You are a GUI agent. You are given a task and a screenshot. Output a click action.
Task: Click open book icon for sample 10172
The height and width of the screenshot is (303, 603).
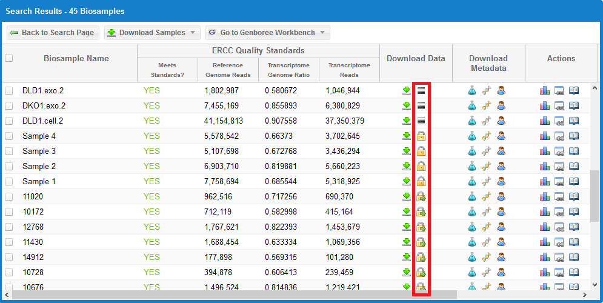[x=574, y=211]
